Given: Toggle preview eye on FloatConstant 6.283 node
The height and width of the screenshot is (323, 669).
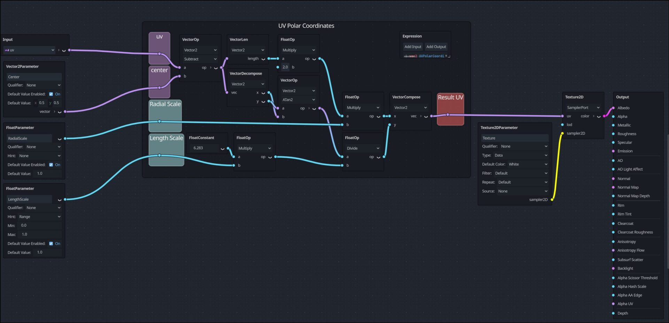Looking at the screenshot, I should [x=222, y=148].
